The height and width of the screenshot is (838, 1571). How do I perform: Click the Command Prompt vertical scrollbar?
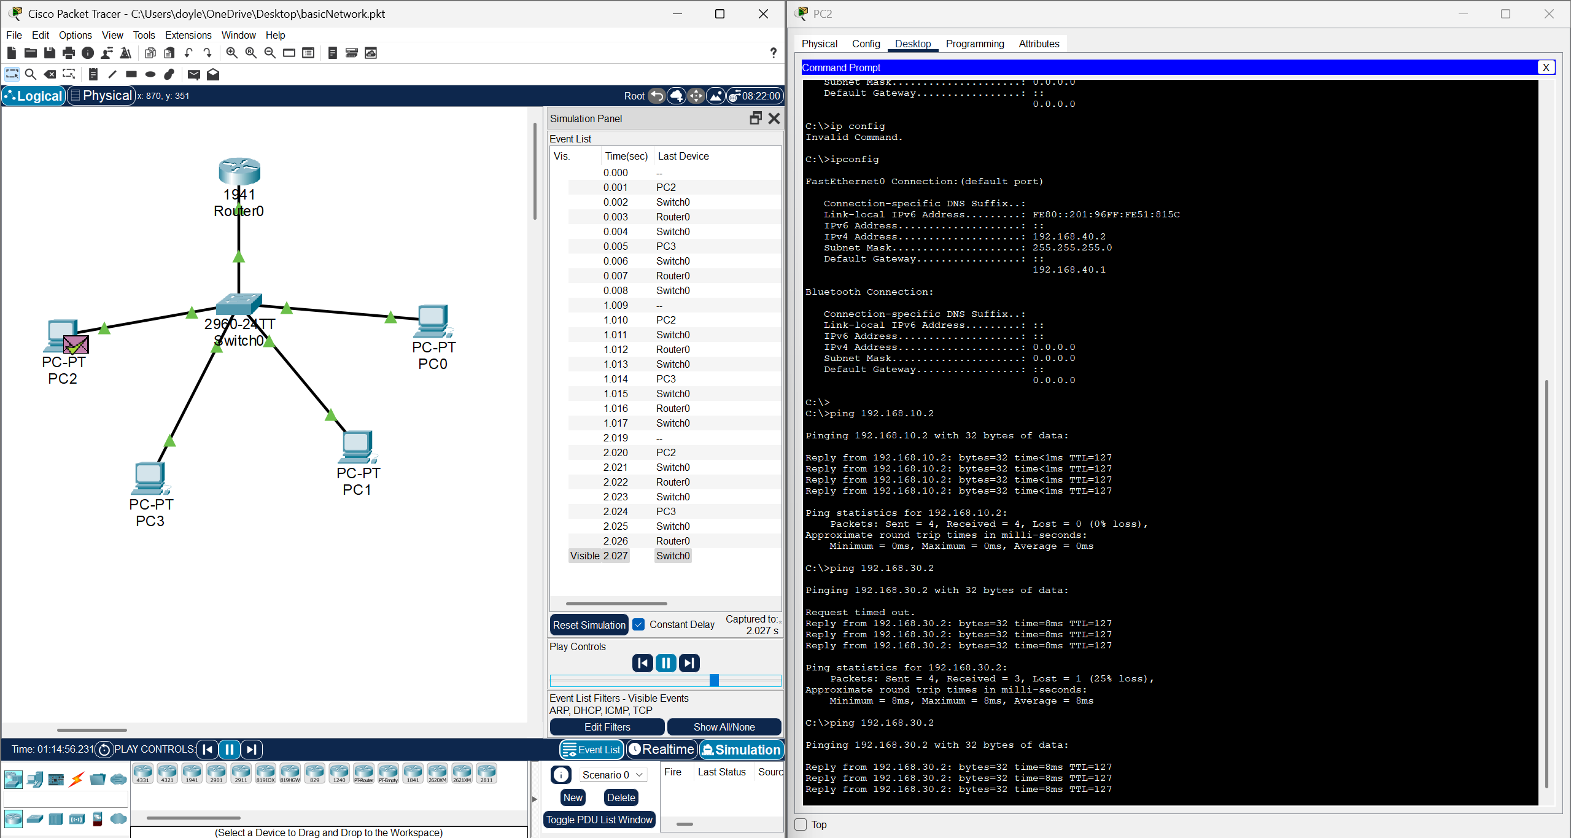1546,583
